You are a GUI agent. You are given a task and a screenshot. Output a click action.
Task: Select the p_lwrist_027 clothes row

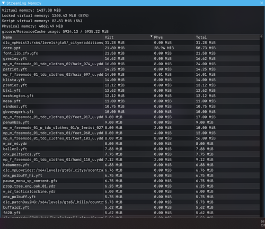coord(131,128)
